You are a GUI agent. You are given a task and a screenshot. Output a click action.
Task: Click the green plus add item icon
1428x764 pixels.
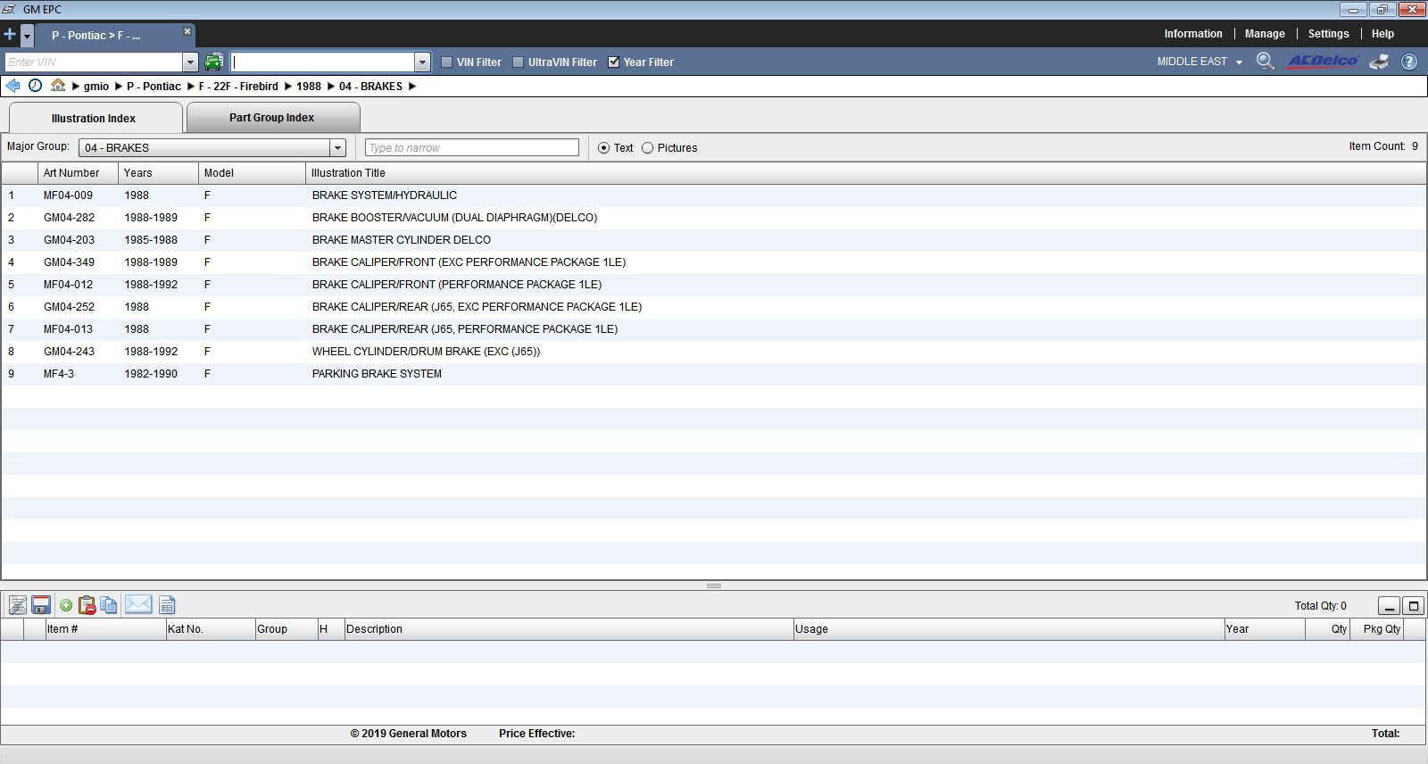(66, 605)
